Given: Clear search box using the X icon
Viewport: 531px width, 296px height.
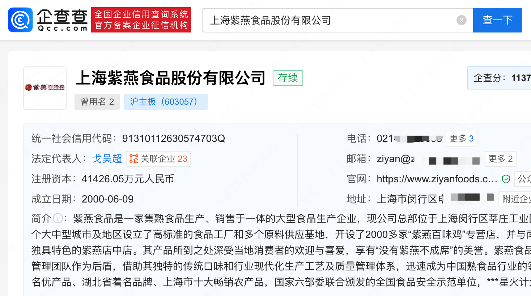Looking at the screenshot, I should (x=461, y=20).
